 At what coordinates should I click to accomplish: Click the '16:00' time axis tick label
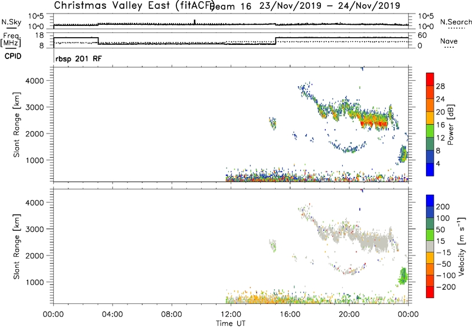coord(290,315)
